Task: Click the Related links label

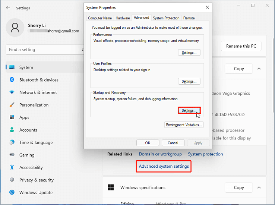Action: pos(120,154)
